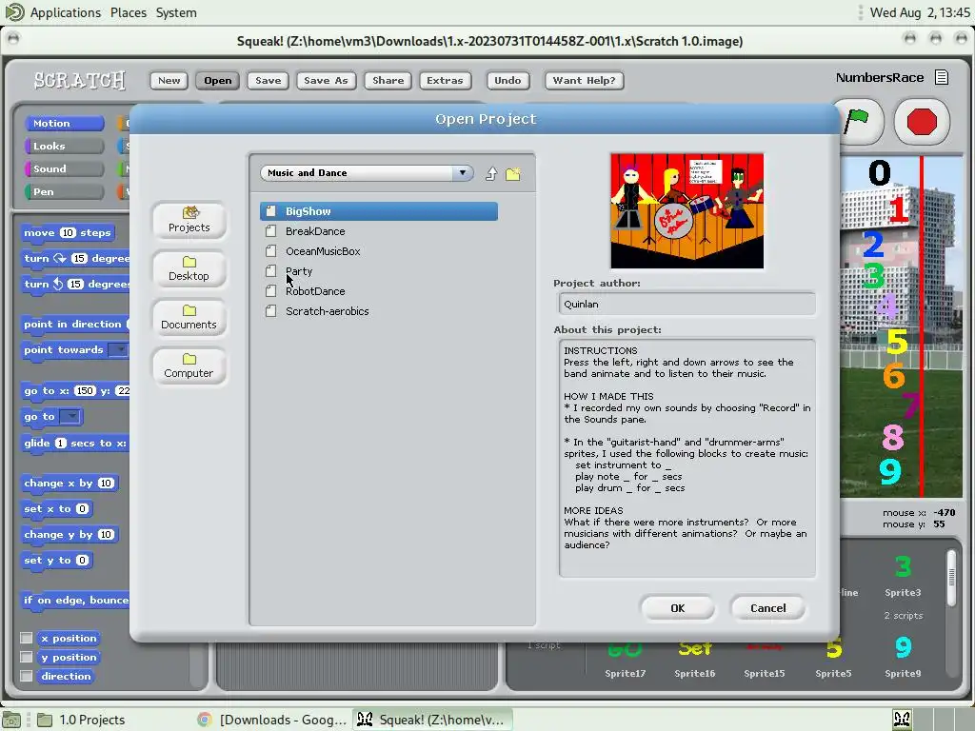The width and height of the screenshot is (975, 731).
Task: Select Sprite9 in the sprite list
Action: [x=903, y=657]
